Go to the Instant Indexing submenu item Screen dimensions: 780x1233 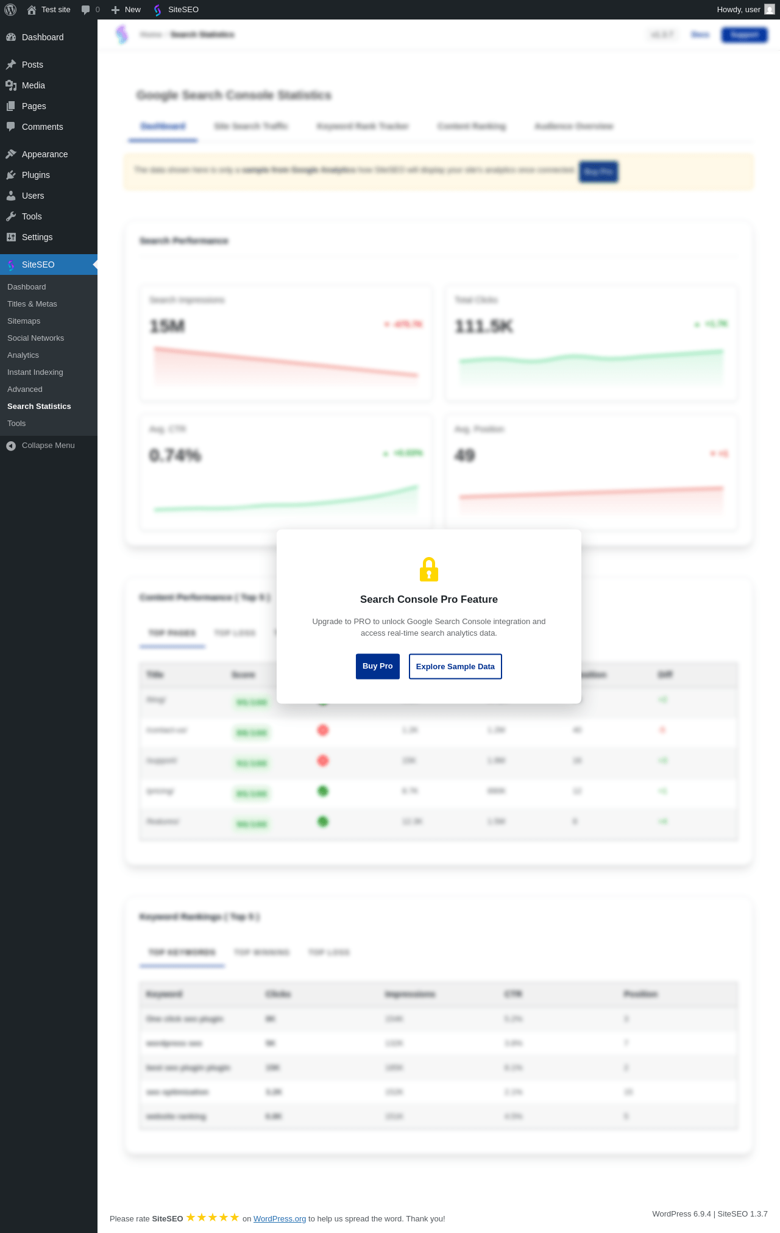[x=35, y=372]
